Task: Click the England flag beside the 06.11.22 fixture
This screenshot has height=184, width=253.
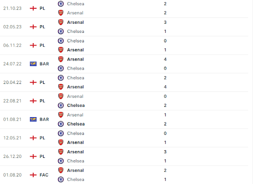Action: tap(33, 45)
